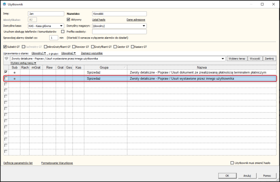The width and height of the screenshot is (280, 182).
Task: Open the Dane adresowe link
Action: [x=136, y=19]
